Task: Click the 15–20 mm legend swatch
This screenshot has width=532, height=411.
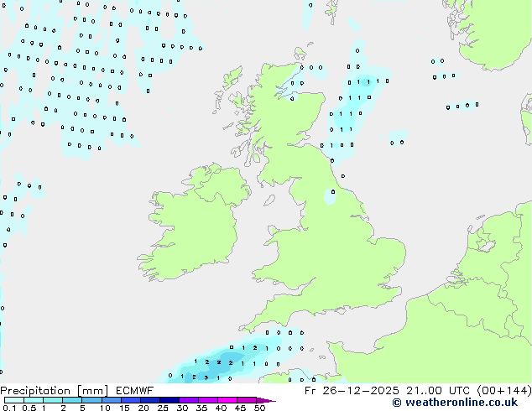Action: 131,400
